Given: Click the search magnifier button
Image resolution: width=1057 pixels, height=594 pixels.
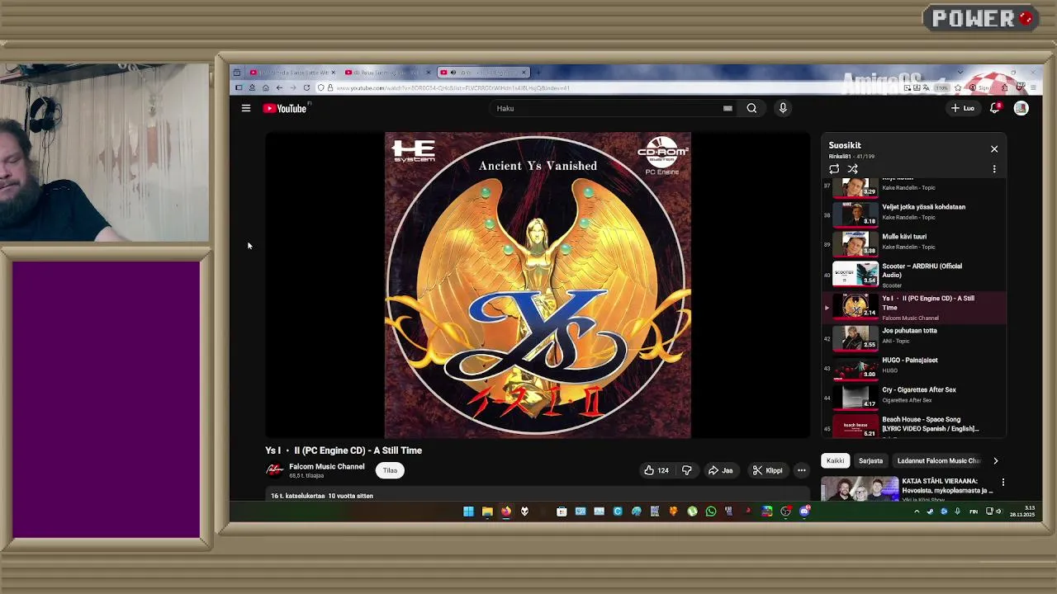Looking at the screenshot, I should (x=751, y=108).
